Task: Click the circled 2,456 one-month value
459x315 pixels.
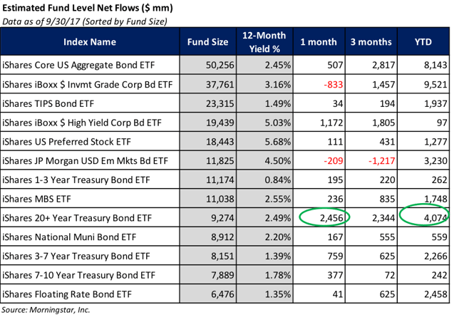Action: click(331, 218)
